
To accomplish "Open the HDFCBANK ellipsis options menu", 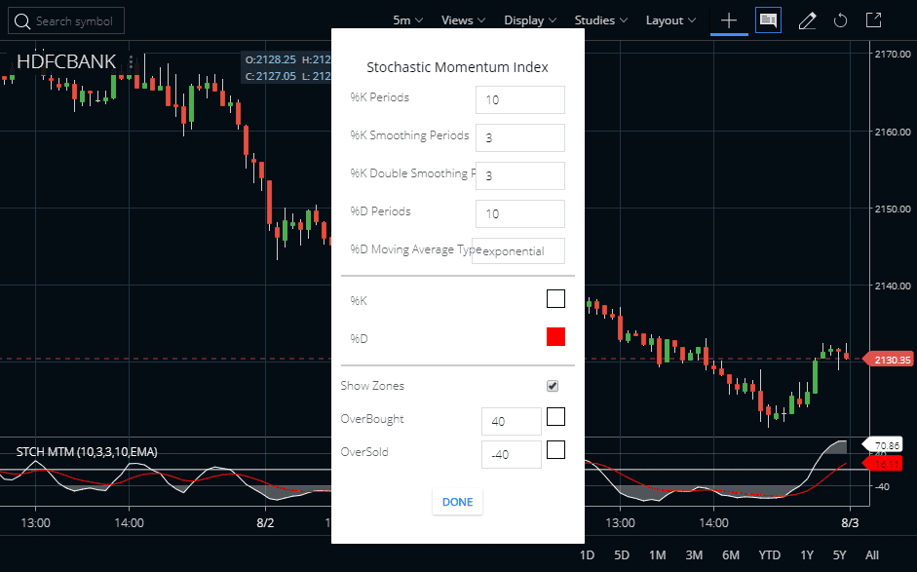I will tap(131, 61).
